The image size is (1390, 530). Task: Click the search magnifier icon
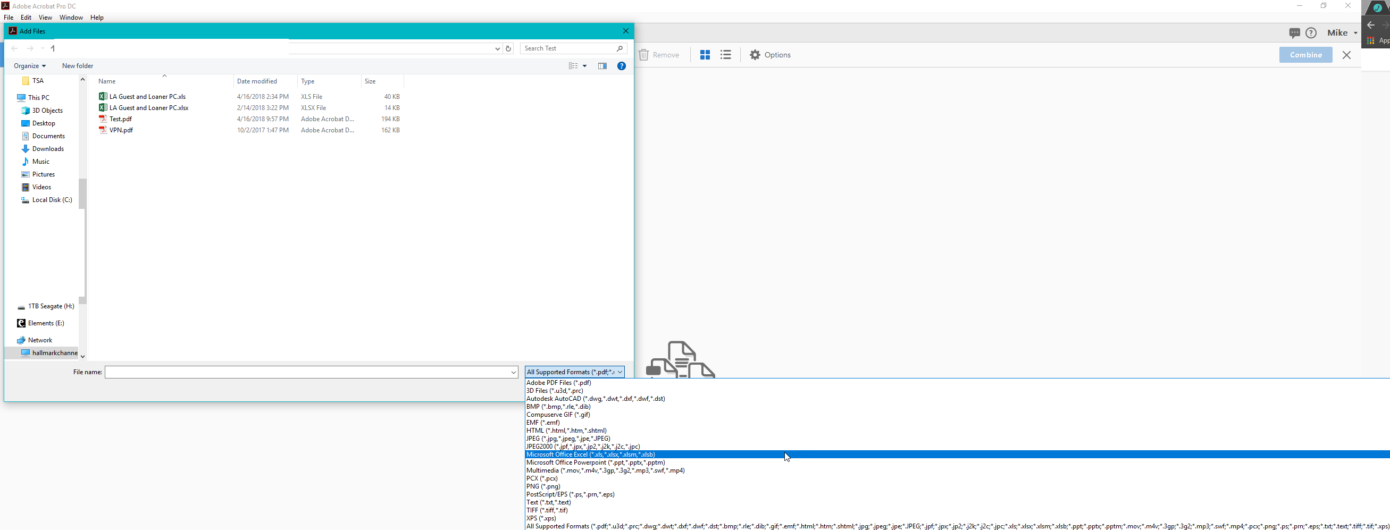point(620,48)
